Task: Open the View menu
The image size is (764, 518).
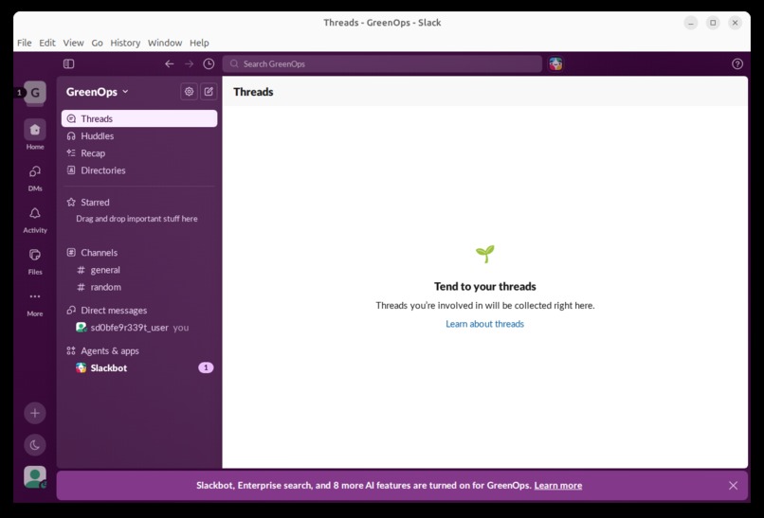Action: pyautogui.click(x=73, y=43)
